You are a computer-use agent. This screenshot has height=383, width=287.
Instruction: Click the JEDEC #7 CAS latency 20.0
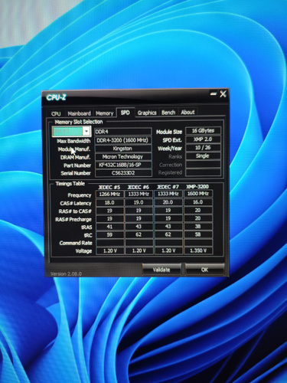pyautogui.click(x=168, y=202)
